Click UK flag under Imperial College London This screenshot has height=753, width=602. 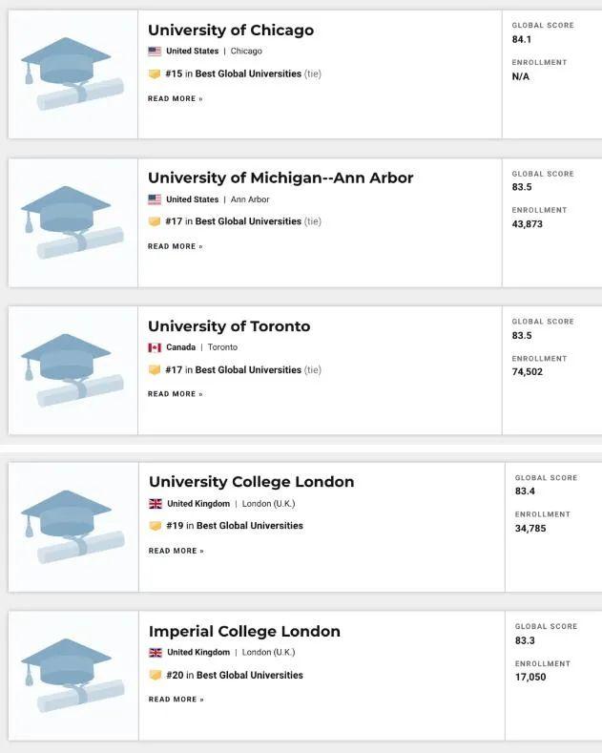156,653
